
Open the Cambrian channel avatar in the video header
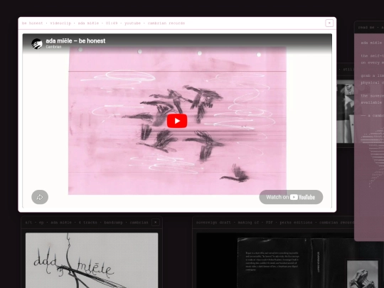[37, 43]
